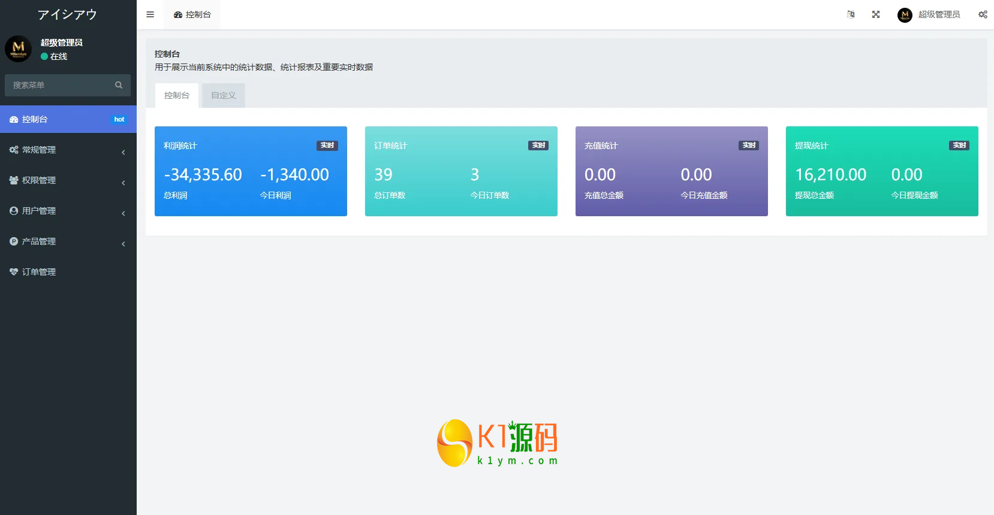Click the 超级管理员 name in the sidebar
This screenshot has width=994, height=515.
[x=62, y=43]
